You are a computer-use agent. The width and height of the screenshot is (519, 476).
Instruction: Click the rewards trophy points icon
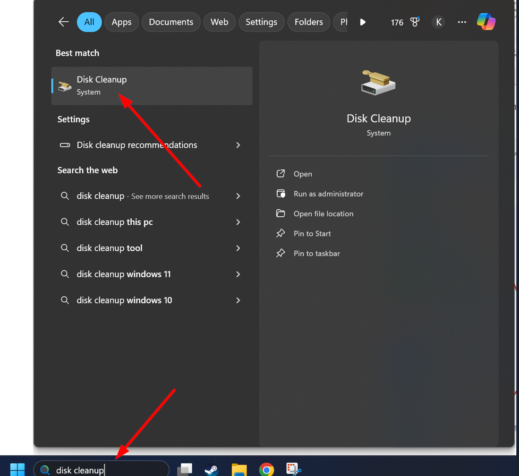(415, 22)
